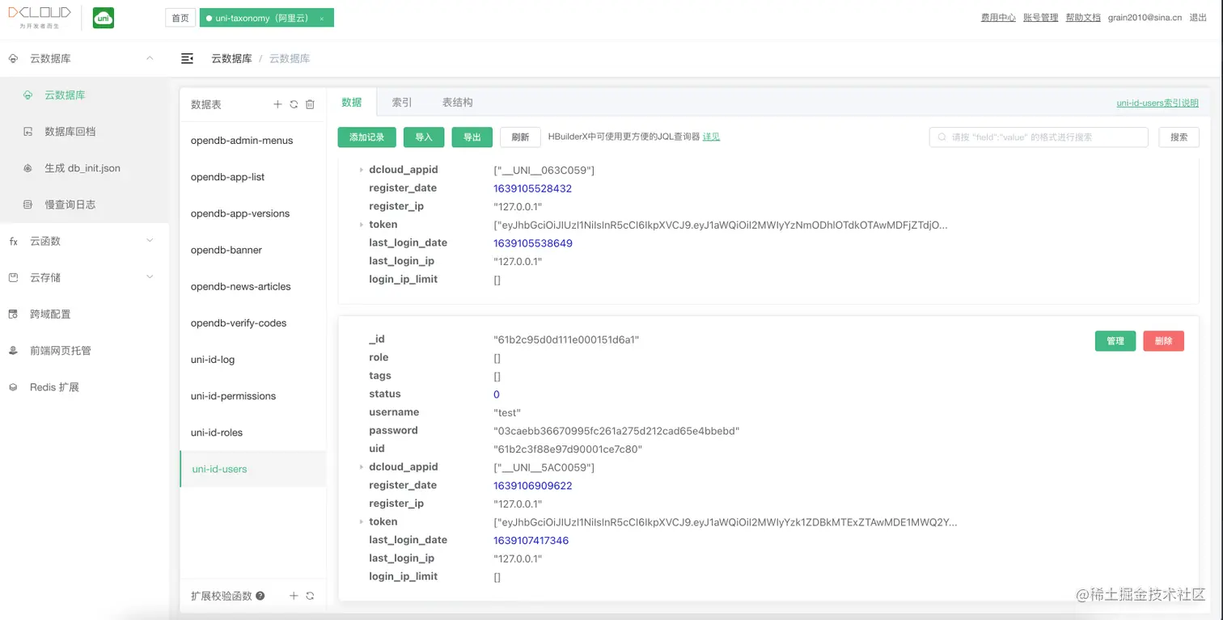Select the opendb-verify-codes table
This screenshot has width=1223, height=620.
coord(253,323)
